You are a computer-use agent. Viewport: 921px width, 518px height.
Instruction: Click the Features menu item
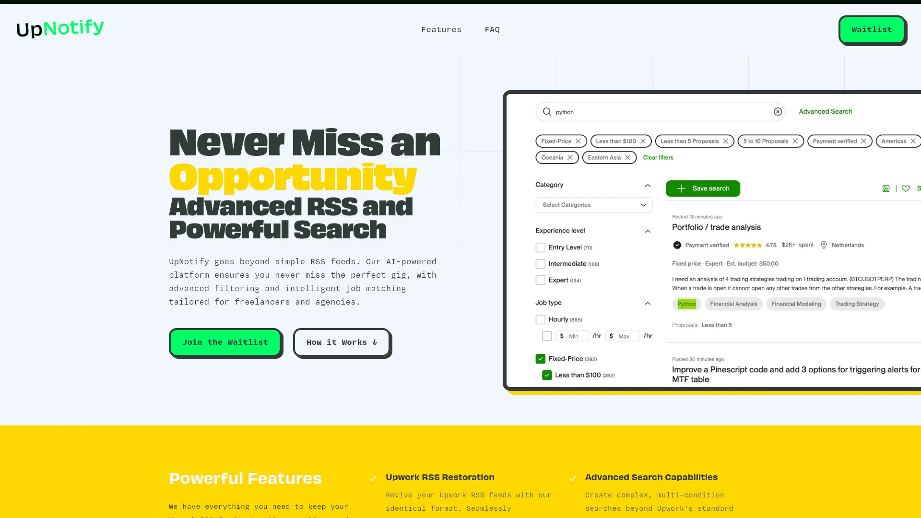pyautogui.click(x=441, y=30)
